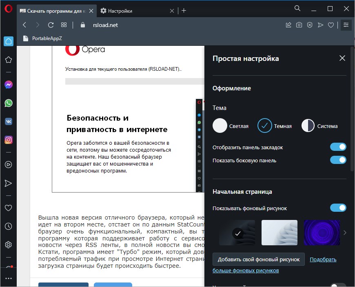Image resolution: width=355 pixels, height=287 pixels.
Task: Open My Flow in the sidebar
Action: pyautogui.click(x=9, y=183)
